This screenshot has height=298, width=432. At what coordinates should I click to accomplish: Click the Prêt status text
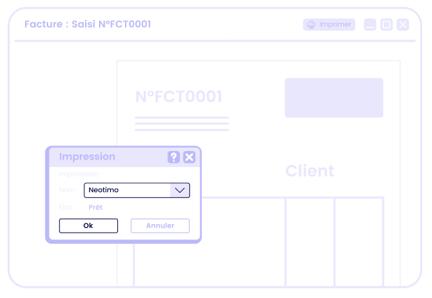pos(95,207)
